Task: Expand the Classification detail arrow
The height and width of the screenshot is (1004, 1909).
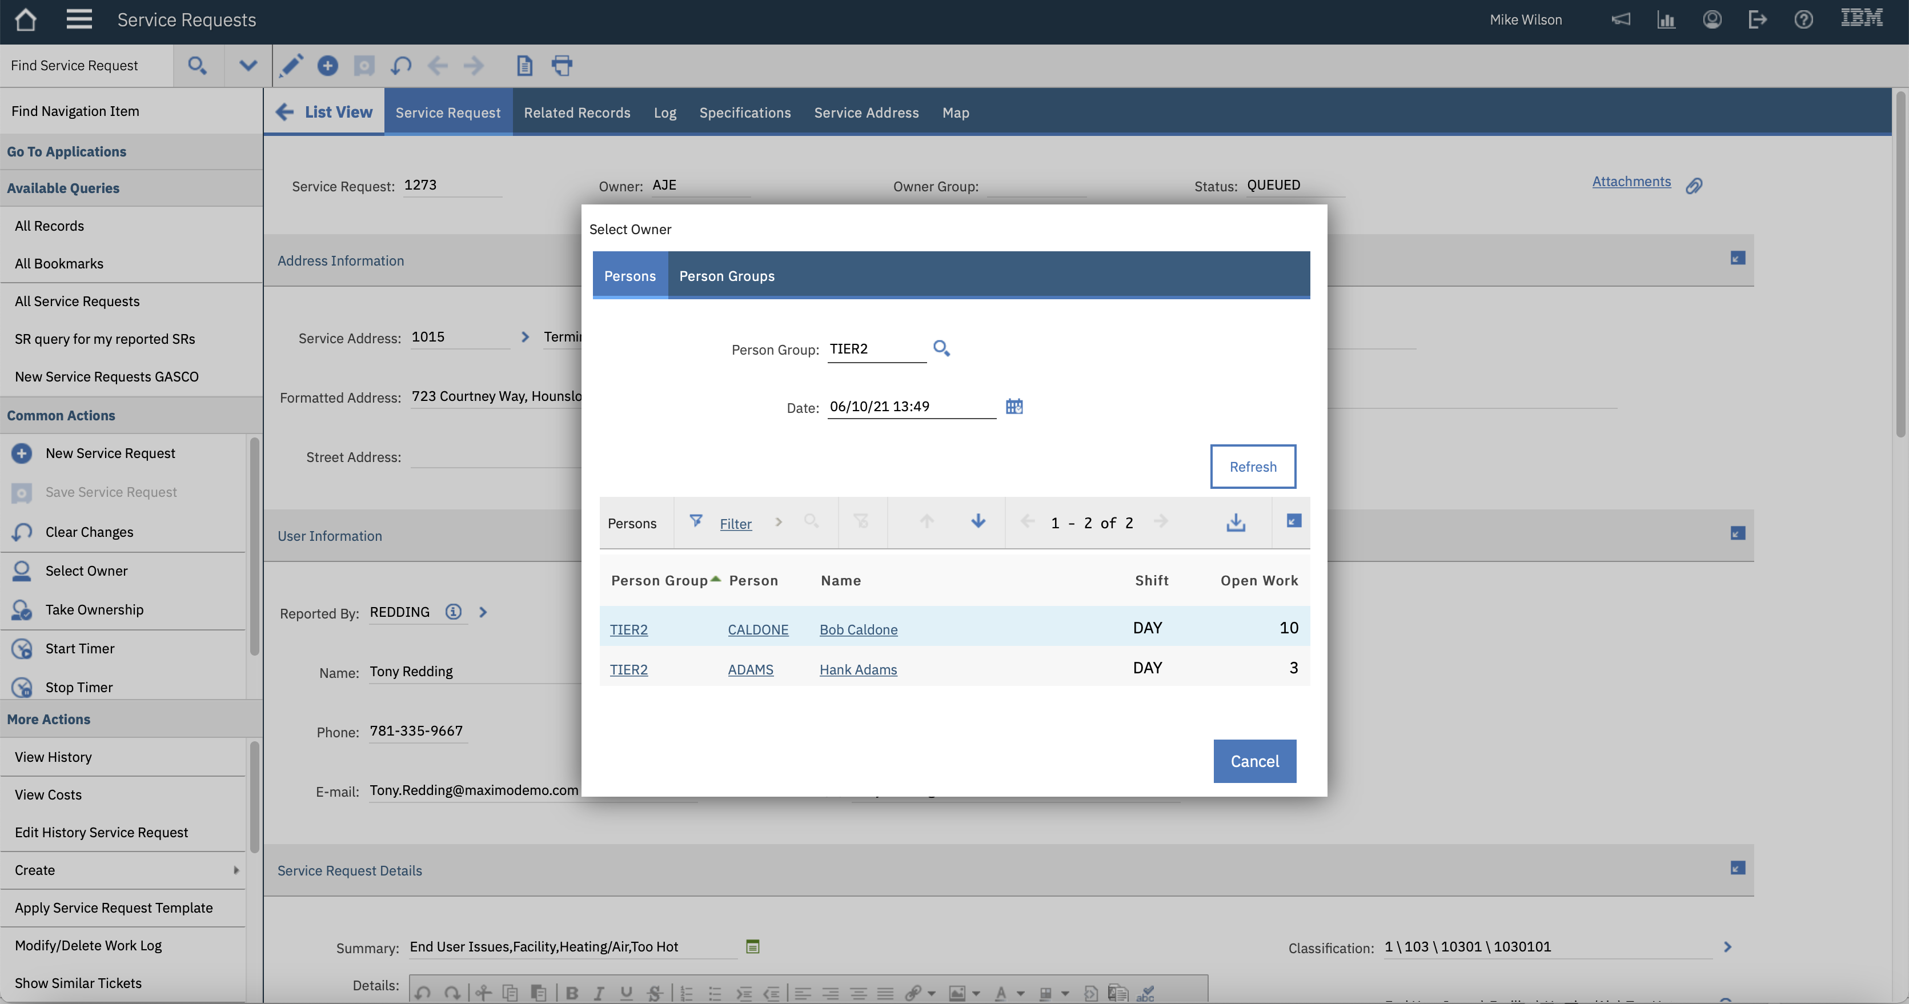Action: (1727, 946)
